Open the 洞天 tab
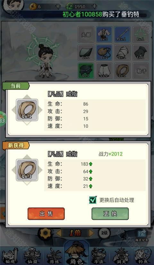 [x=121, y=256]
